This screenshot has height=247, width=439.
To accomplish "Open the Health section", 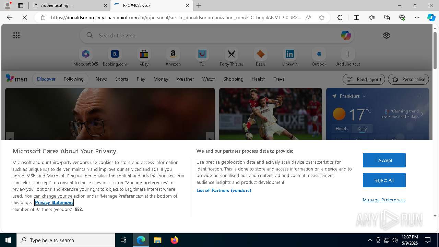I will [259, 79].
